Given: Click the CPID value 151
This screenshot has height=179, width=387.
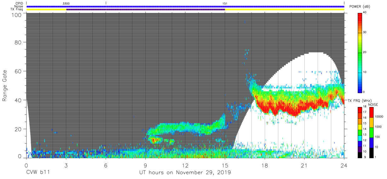Looking at the screenshot, I should click(225, 3).
